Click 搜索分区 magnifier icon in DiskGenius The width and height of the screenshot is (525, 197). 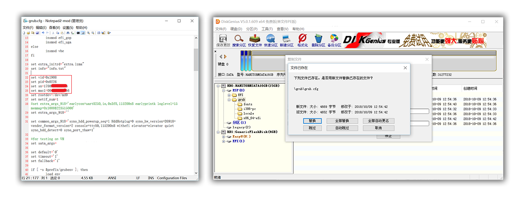(239, 40)
